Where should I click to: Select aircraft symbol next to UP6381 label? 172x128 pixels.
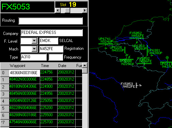click(x=152, y=56)
